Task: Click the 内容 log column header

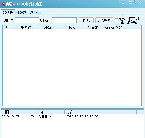Action: [100, 112]
